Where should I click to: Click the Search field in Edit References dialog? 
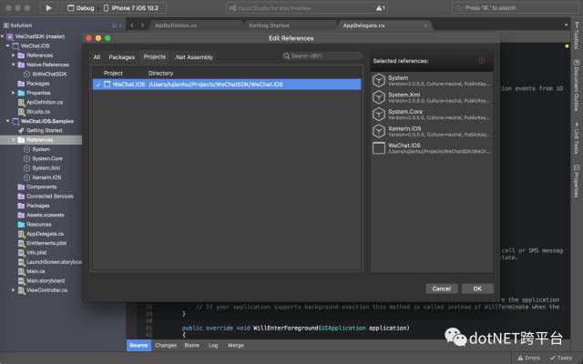(322, 56)
